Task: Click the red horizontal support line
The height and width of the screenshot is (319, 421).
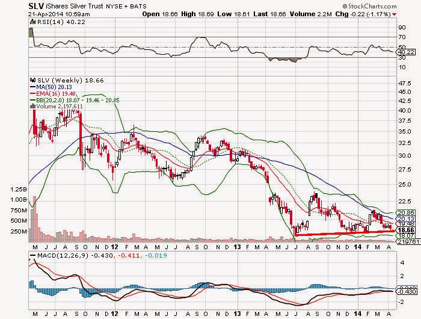Action: tap(345, 233)
